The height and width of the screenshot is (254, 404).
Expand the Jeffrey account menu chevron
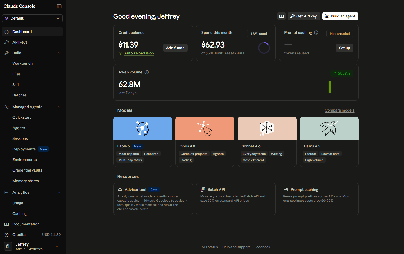57,246
